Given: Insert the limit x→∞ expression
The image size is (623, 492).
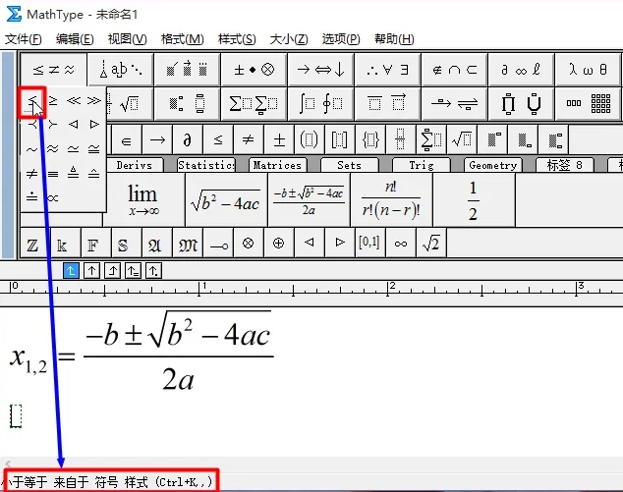Looking at the screenshot, I should click(x=143, y=199).
